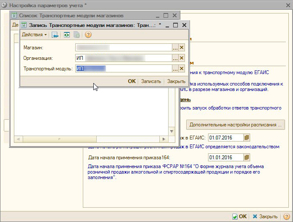Open the Действия dropdown menu
Viewport: 293px width, 222px height.
point(34,35)
